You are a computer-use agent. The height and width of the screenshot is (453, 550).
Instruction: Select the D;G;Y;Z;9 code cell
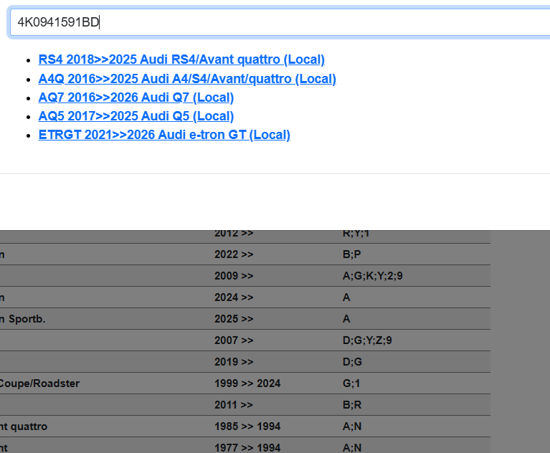pos(367,340)
